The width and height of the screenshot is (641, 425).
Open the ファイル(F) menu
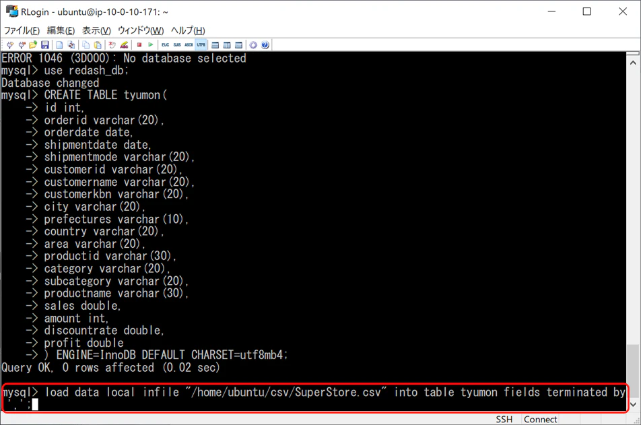click(x=22, y=31)
